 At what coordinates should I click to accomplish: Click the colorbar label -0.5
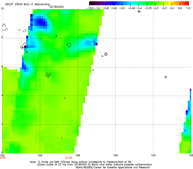coord(122,8)
